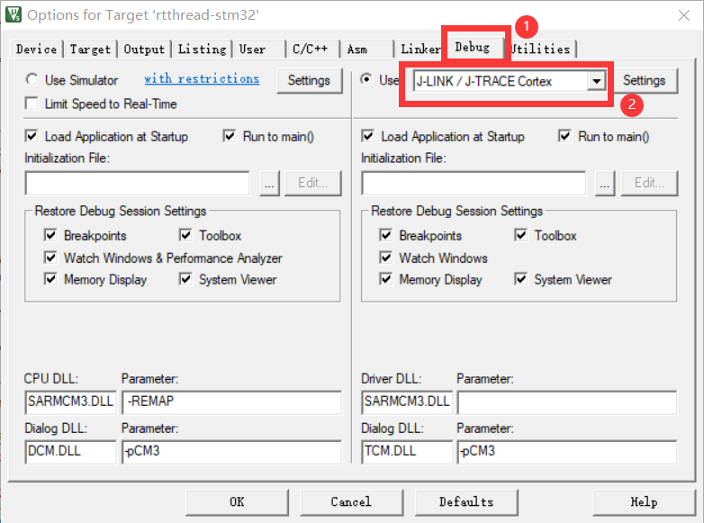Toggle hardware Run to main() checkbox
The image size is (704, 523).
coord(564,136)
